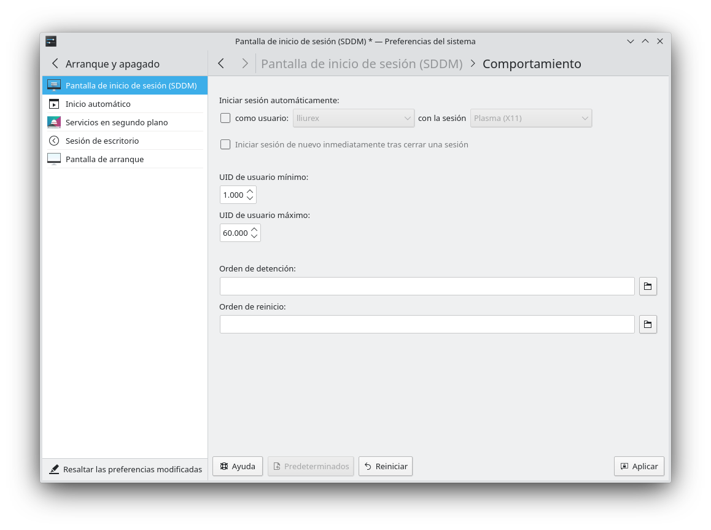Decrease the UID de usuario máximo value

[254, 236]
